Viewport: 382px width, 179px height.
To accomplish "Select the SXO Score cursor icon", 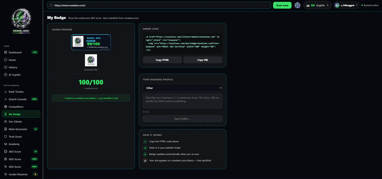I will (x=6, y=167).
